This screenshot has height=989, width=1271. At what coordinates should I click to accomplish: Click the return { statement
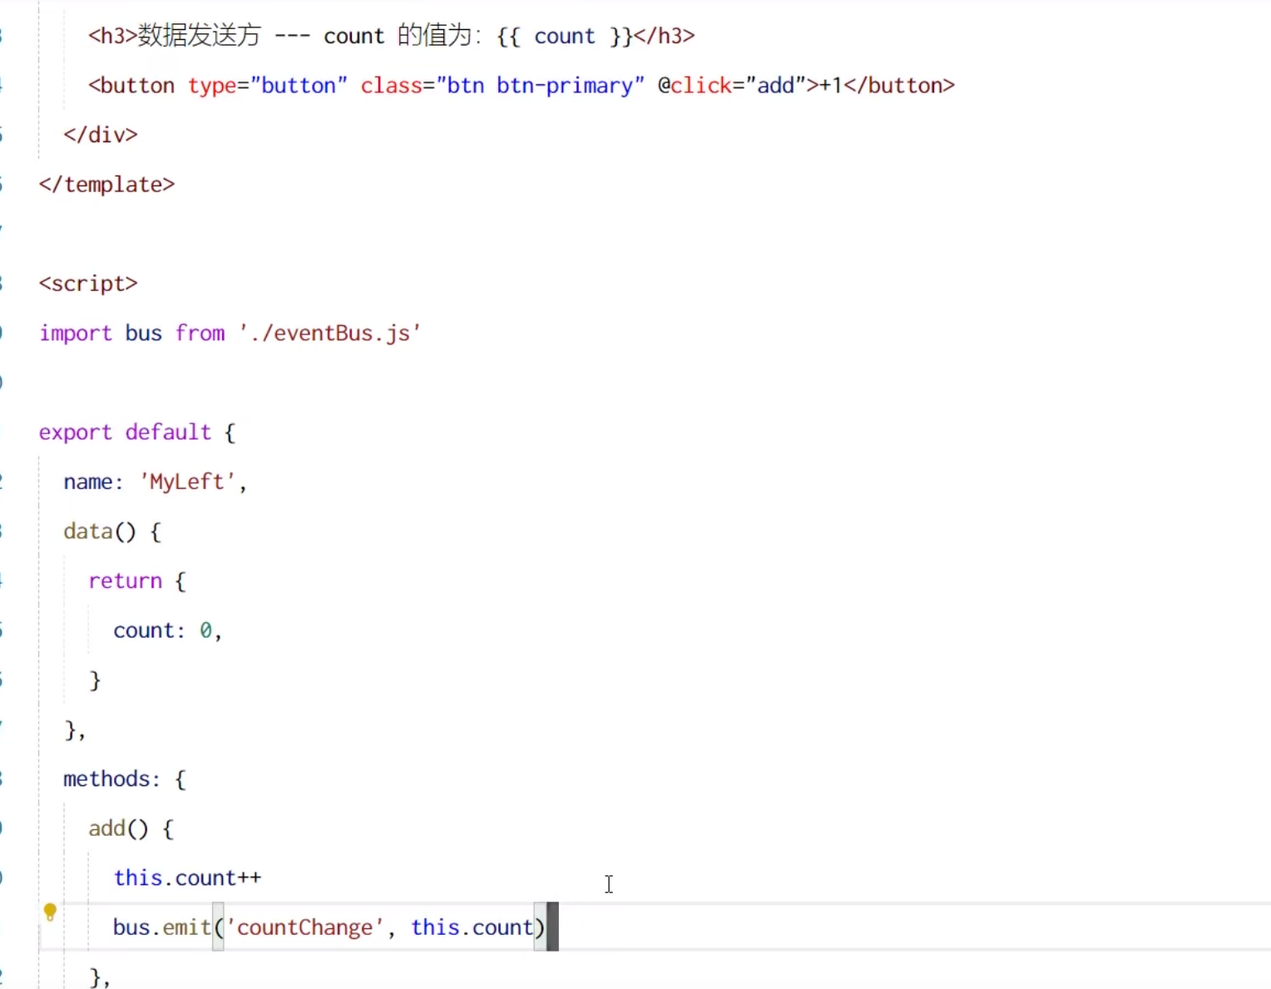pos(137,581)
